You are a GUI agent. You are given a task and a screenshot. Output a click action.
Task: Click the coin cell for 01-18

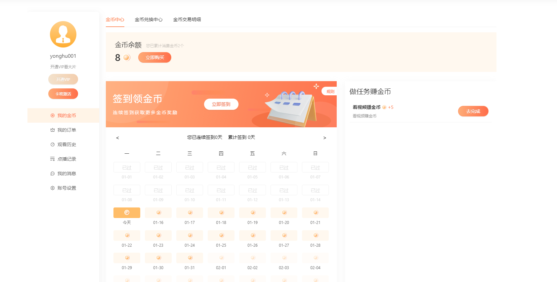(221, 213)
